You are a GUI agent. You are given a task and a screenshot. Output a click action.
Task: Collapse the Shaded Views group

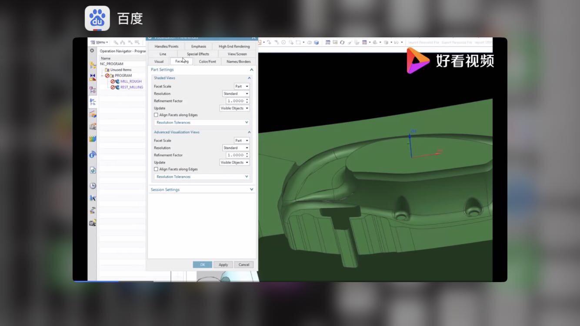coord(249,78)
